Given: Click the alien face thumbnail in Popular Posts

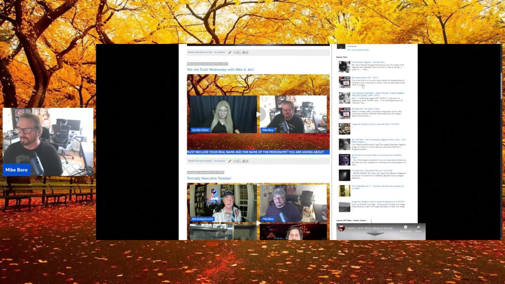Looking at the screenshot, I should coord(344,160).
